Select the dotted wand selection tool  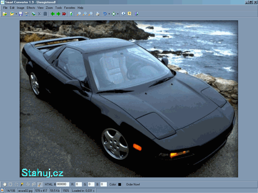28,184
